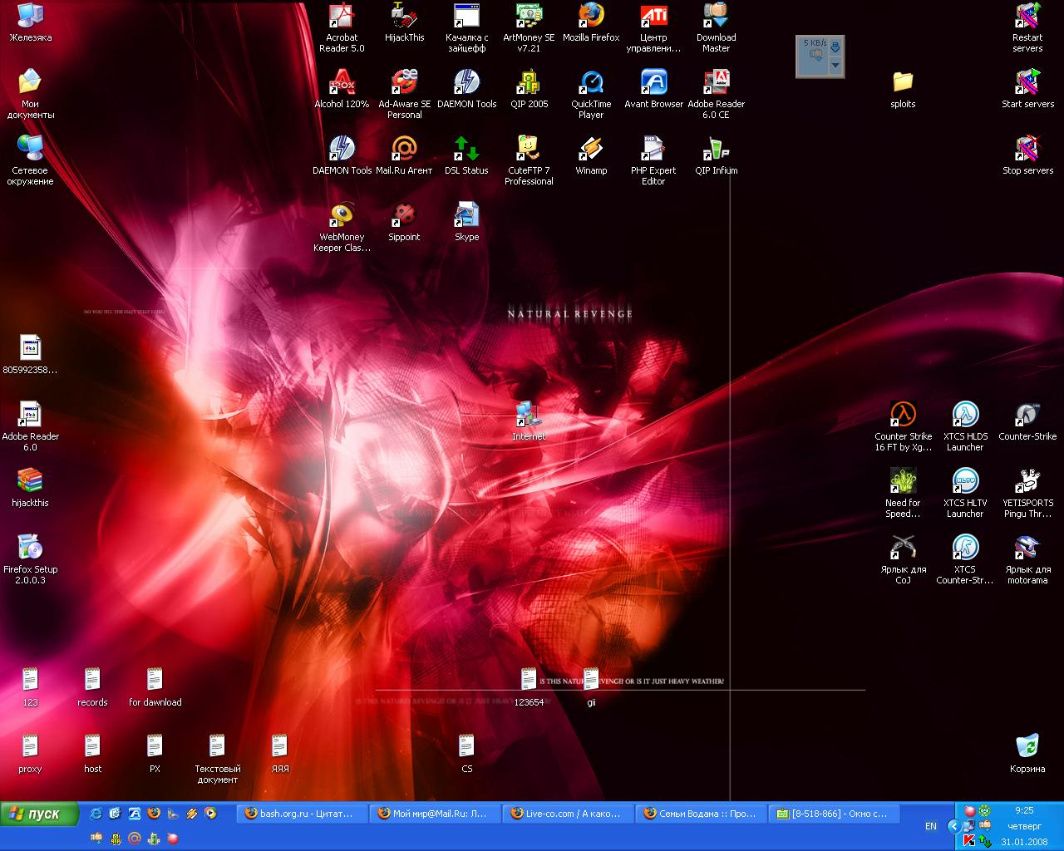Click the taskbar clock showing 9:25

click(1024, 810)
